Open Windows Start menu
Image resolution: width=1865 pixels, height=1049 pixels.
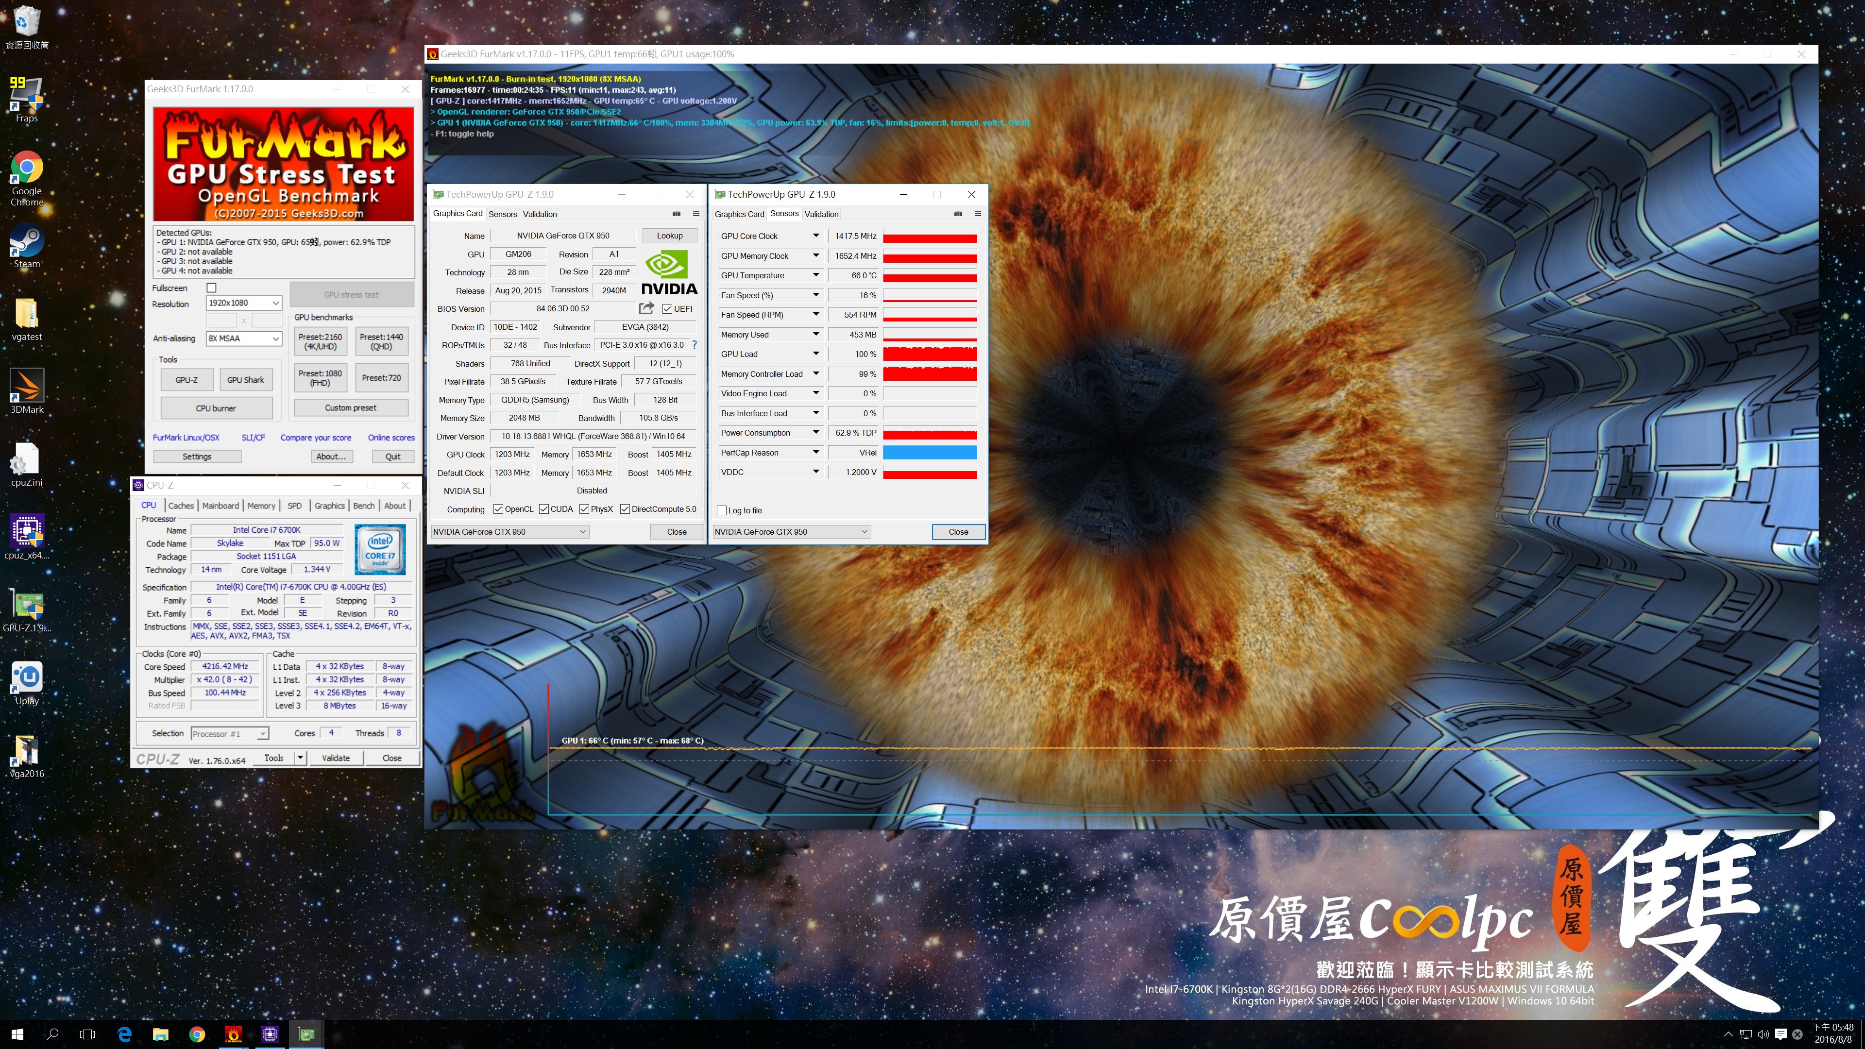pyautogui.click(x=17, y=1034)
